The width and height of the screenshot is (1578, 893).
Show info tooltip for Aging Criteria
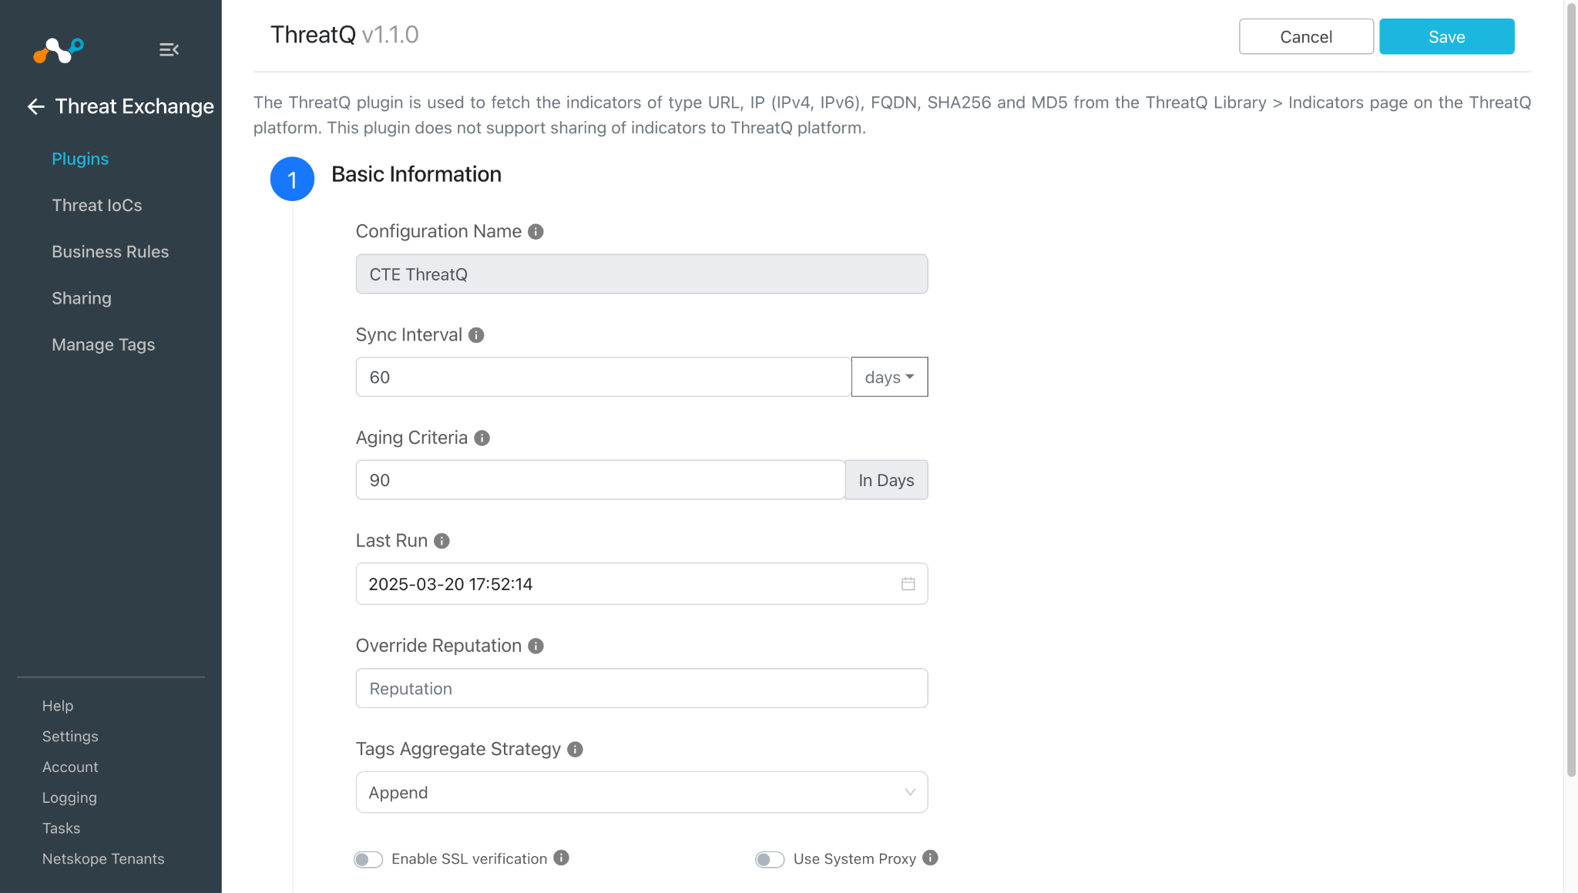482,438
